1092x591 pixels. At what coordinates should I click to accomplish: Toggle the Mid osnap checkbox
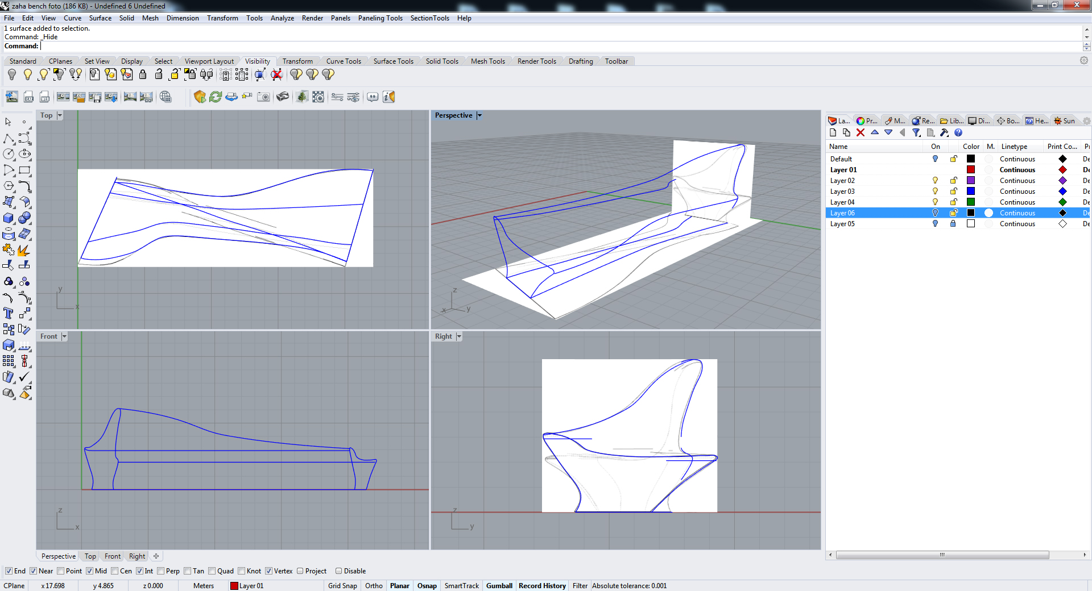pos(90,571)
